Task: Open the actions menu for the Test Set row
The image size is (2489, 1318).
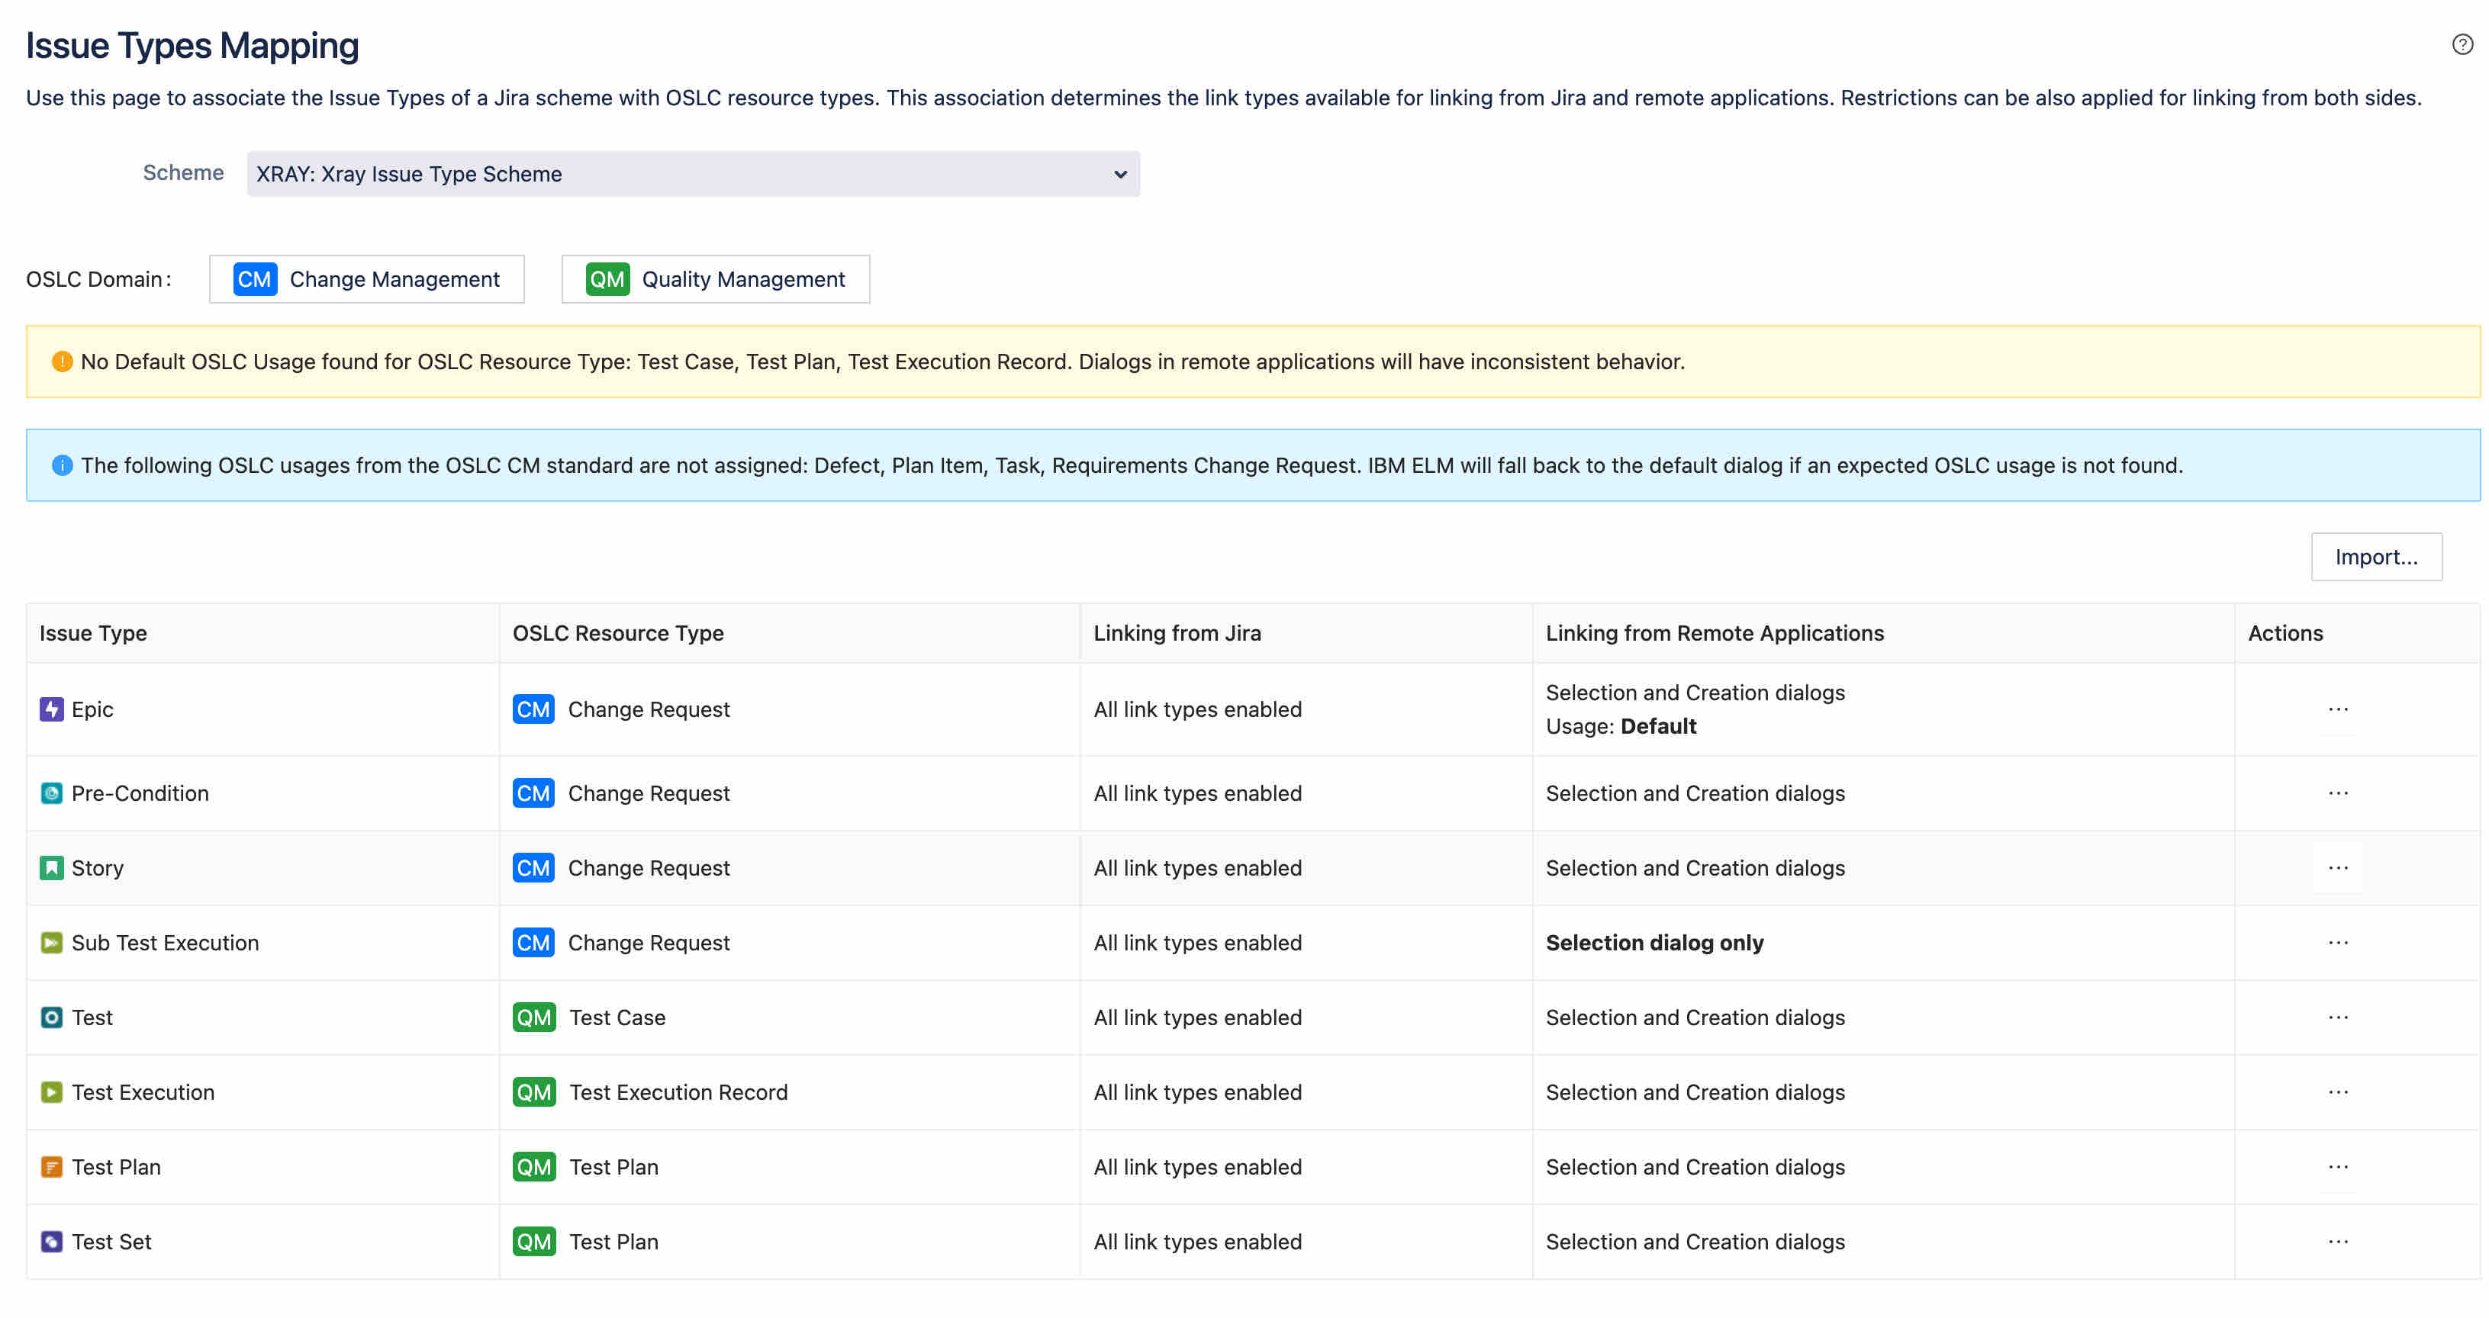Action: coord(2337,1242)
